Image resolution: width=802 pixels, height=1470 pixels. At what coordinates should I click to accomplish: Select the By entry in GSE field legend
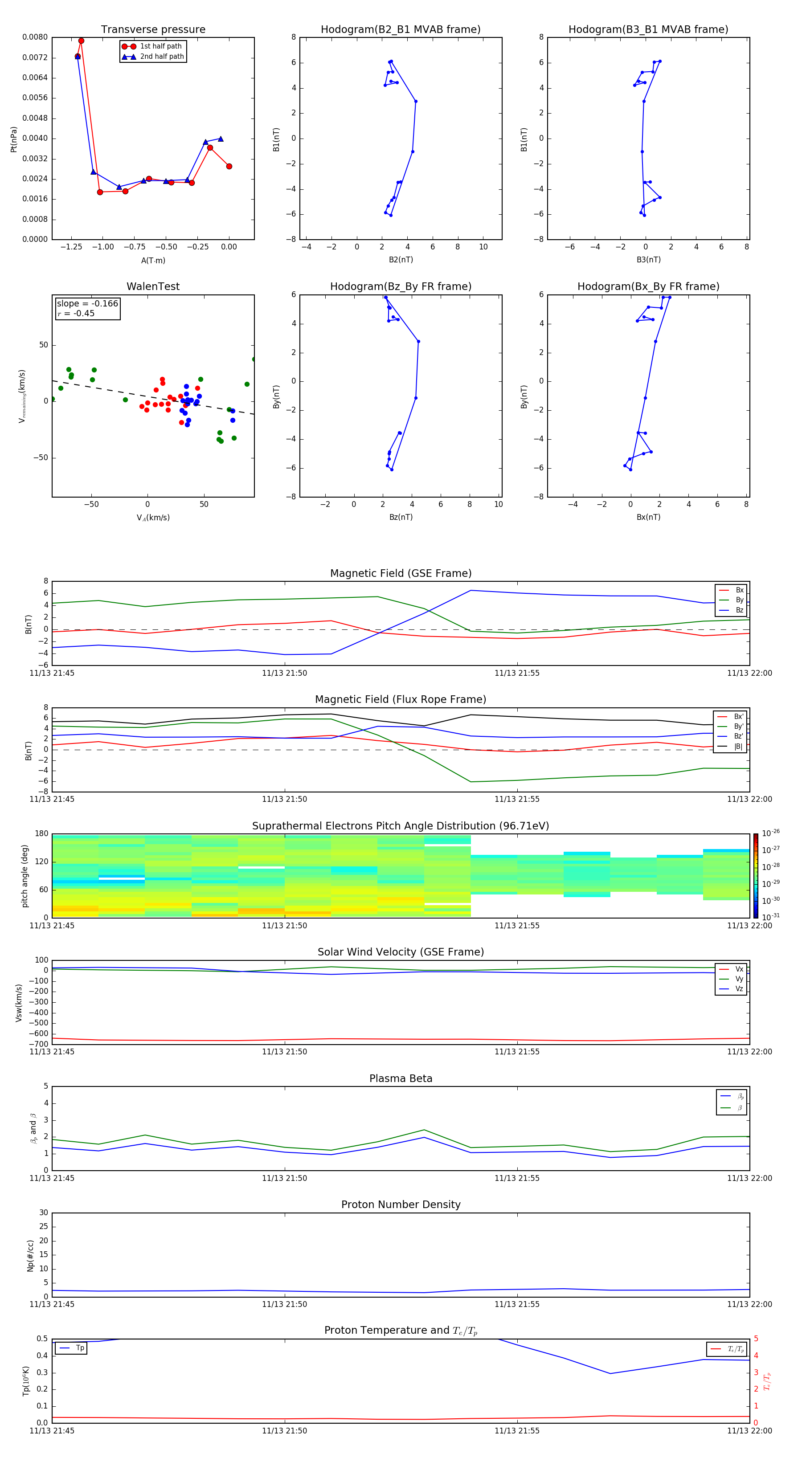tap(731, 600)
